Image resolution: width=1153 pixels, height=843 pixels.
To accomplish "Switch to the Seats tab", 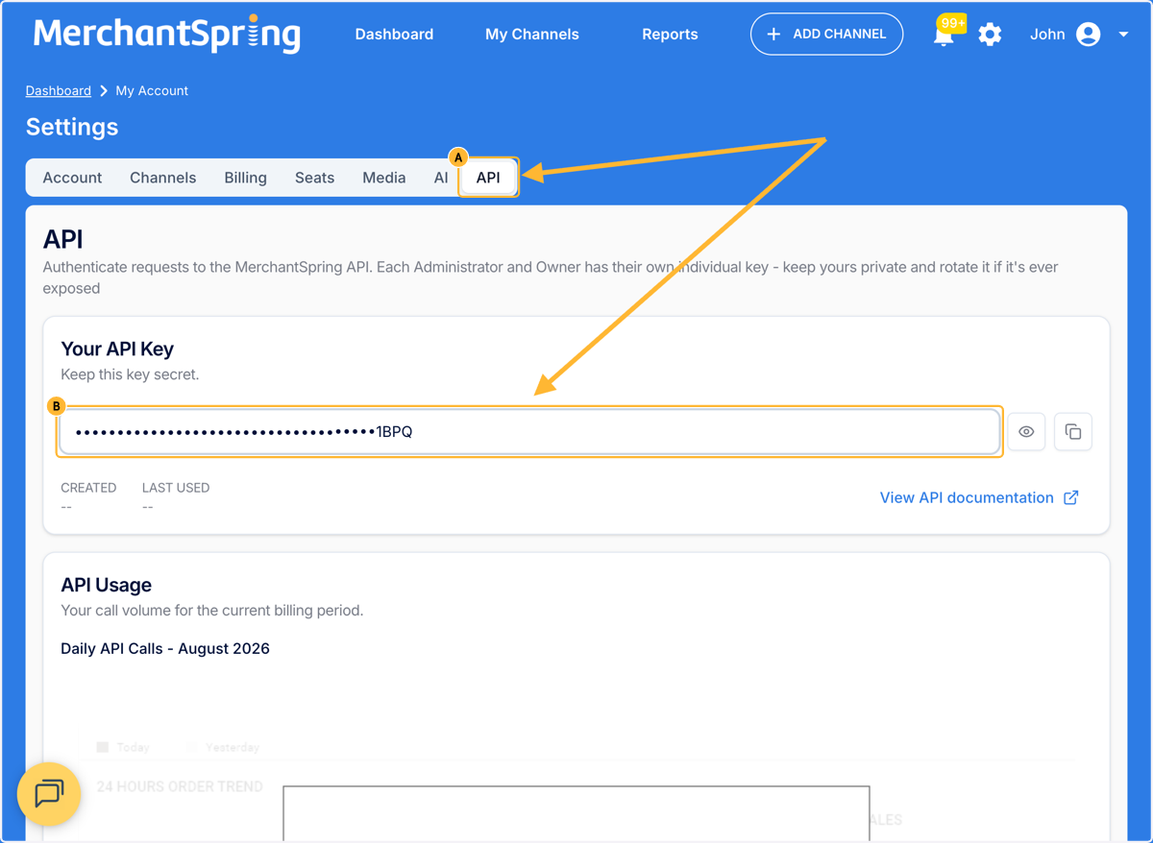I will (x=314, y=178).
